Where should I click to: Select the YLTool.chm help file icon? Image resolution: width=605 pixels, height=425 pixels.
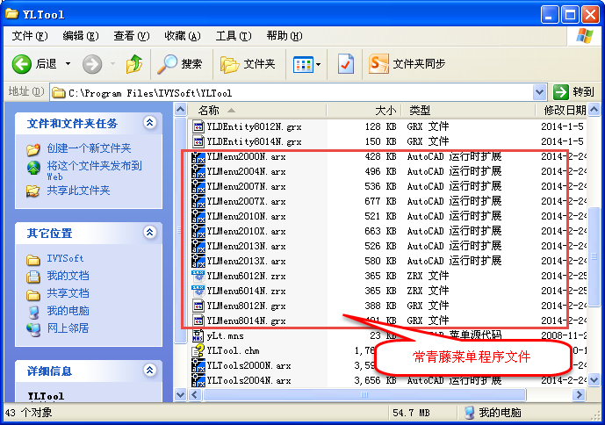(198, 350)
